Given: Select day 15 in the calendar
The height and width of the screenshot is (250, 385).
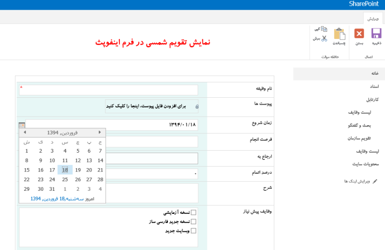Looking at the screenshot, I should point(27,170).
